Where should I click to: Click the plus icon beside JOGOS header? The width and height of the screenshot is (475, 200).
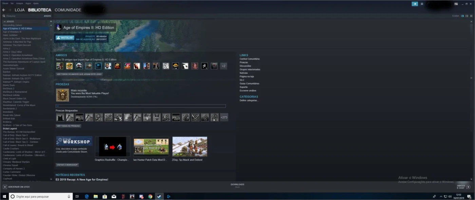click(x=51, y=21)
